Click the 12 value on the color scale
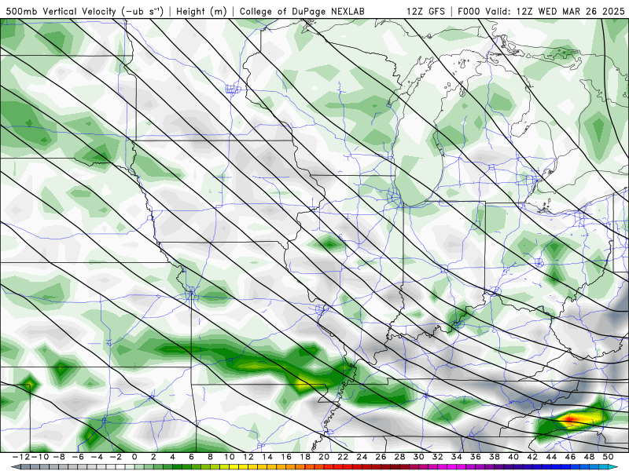The image size is (629, 471). click(x=248, y=457)
